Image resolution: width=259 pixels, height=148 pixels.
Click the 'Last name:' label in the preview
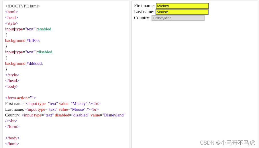coord(144,12)
